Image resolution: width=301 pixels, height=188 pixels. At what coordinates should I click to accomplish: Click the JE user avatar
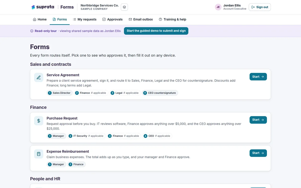pyautogui.click(x=218, y=7)
